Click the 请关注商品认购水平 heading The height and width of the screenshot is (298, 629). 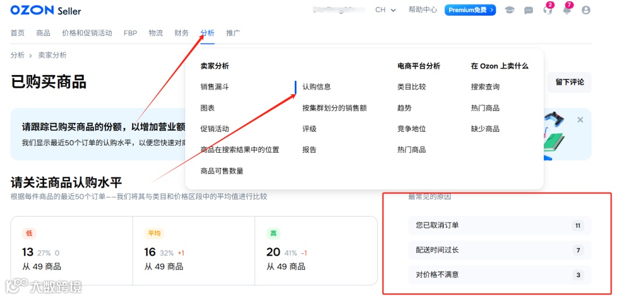pyautogui.click(x=66, y=183)
